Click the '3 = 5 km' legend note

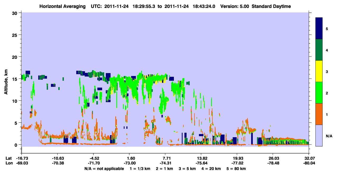187,169
